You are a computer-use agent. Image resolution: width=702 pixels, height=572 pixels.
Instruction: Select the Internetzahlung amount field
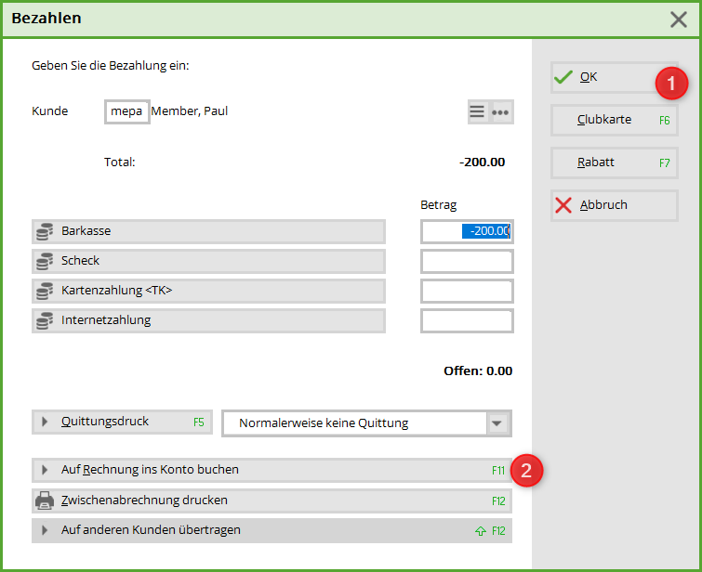(466, 320)
